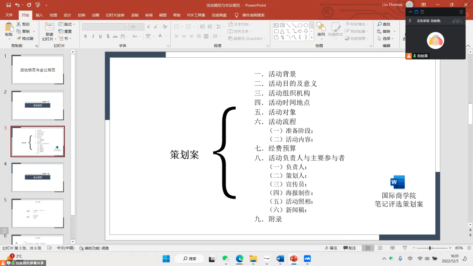Click the Format Painter (格式刷) icon
The width and height of the screenshot is (473, 266).
point(19,38)
